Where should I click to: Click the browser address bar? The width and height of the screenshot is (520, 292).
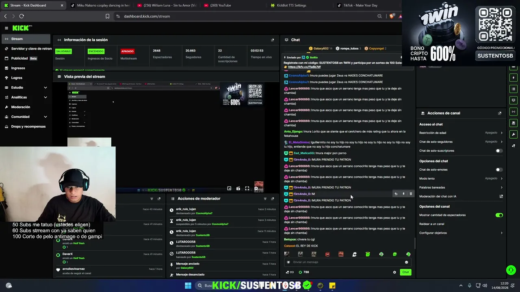pos(248,16)
